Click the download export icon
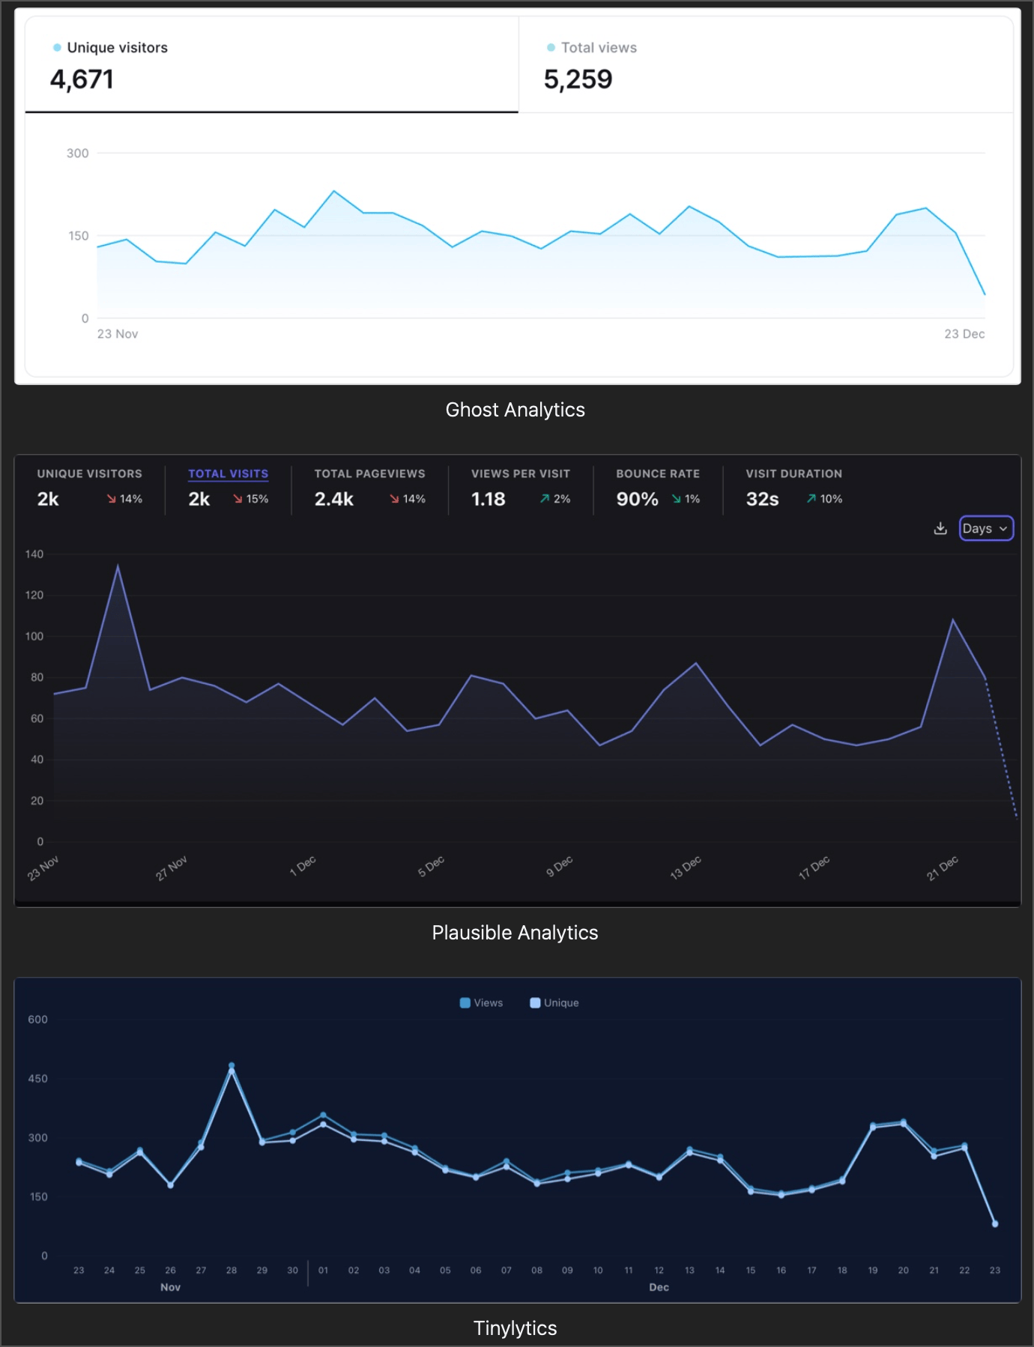Viewport: 1034px width, 1347px height. [x=940, y=529]
